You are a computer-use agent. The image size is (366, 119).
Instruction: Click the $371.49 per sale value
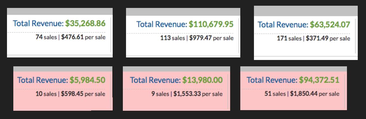317,38
